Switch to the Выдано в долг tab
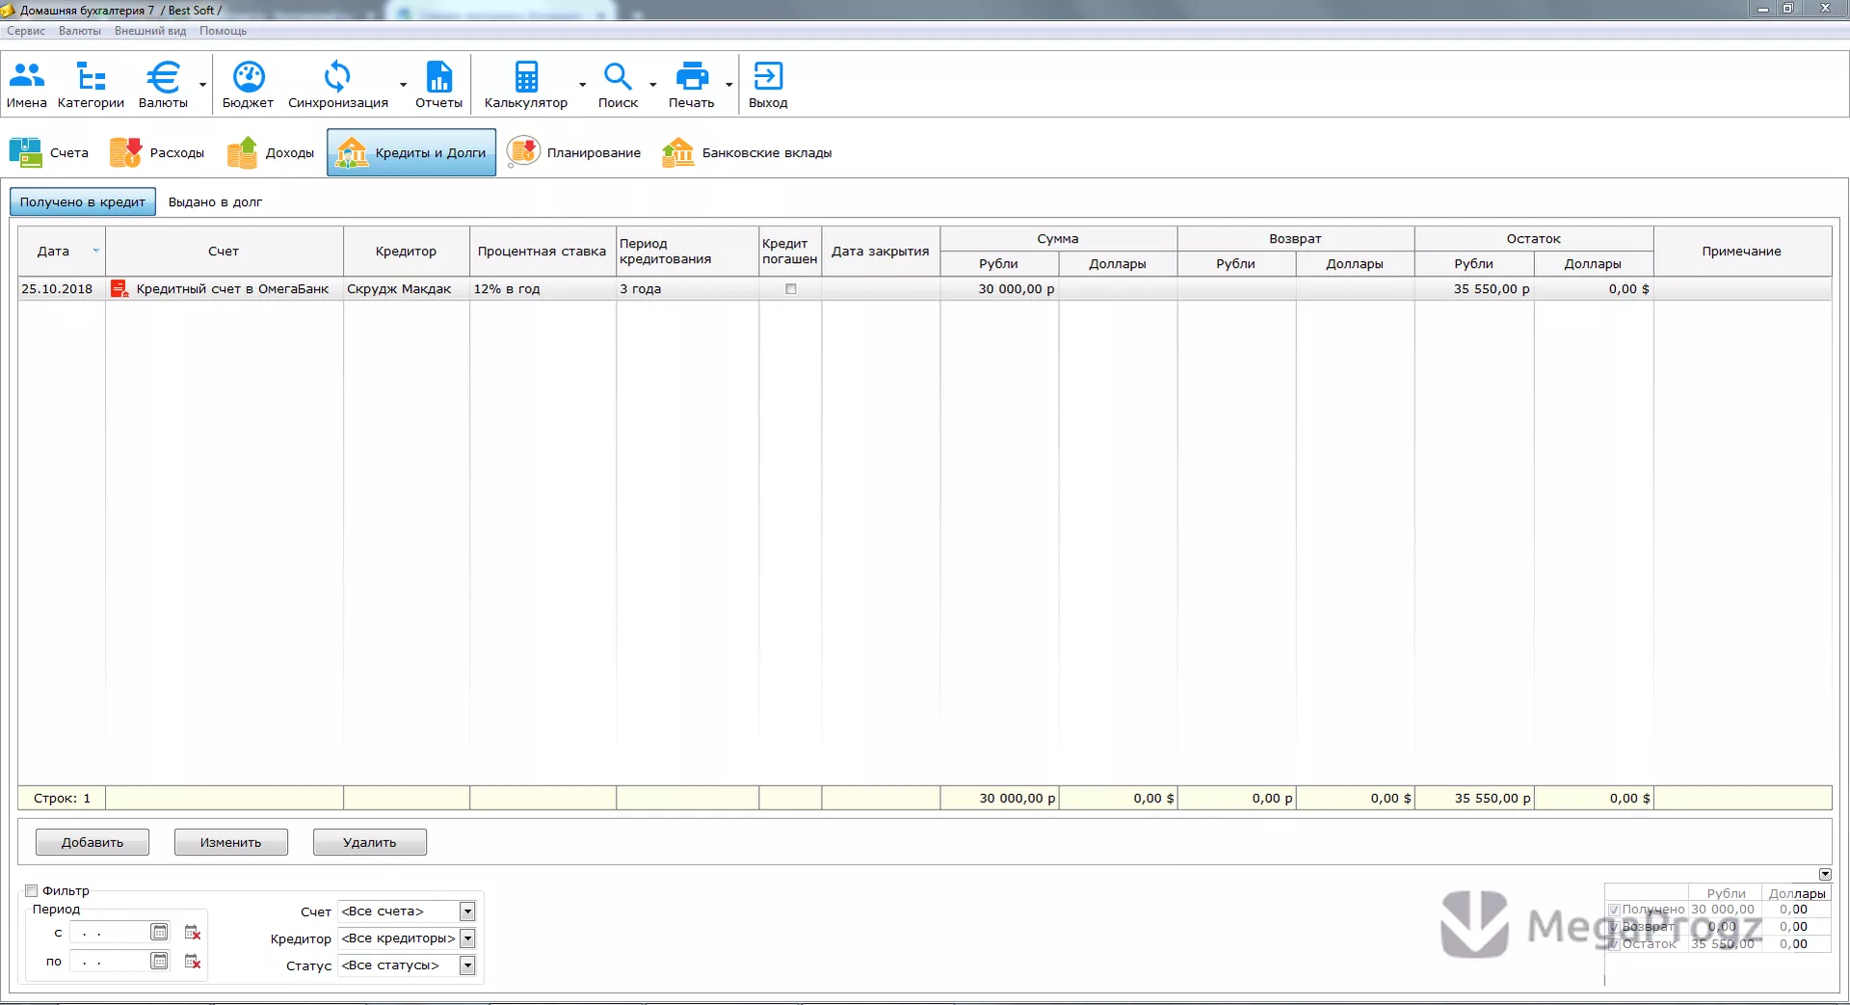1850x1005 pixels. pyautogui.click(x=215, y=202)
